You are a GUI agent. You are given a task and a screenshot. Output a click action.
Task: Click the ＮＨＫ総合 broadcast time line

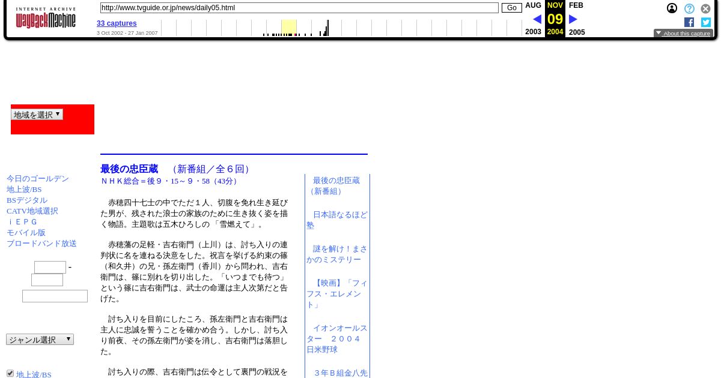[170, 181]
